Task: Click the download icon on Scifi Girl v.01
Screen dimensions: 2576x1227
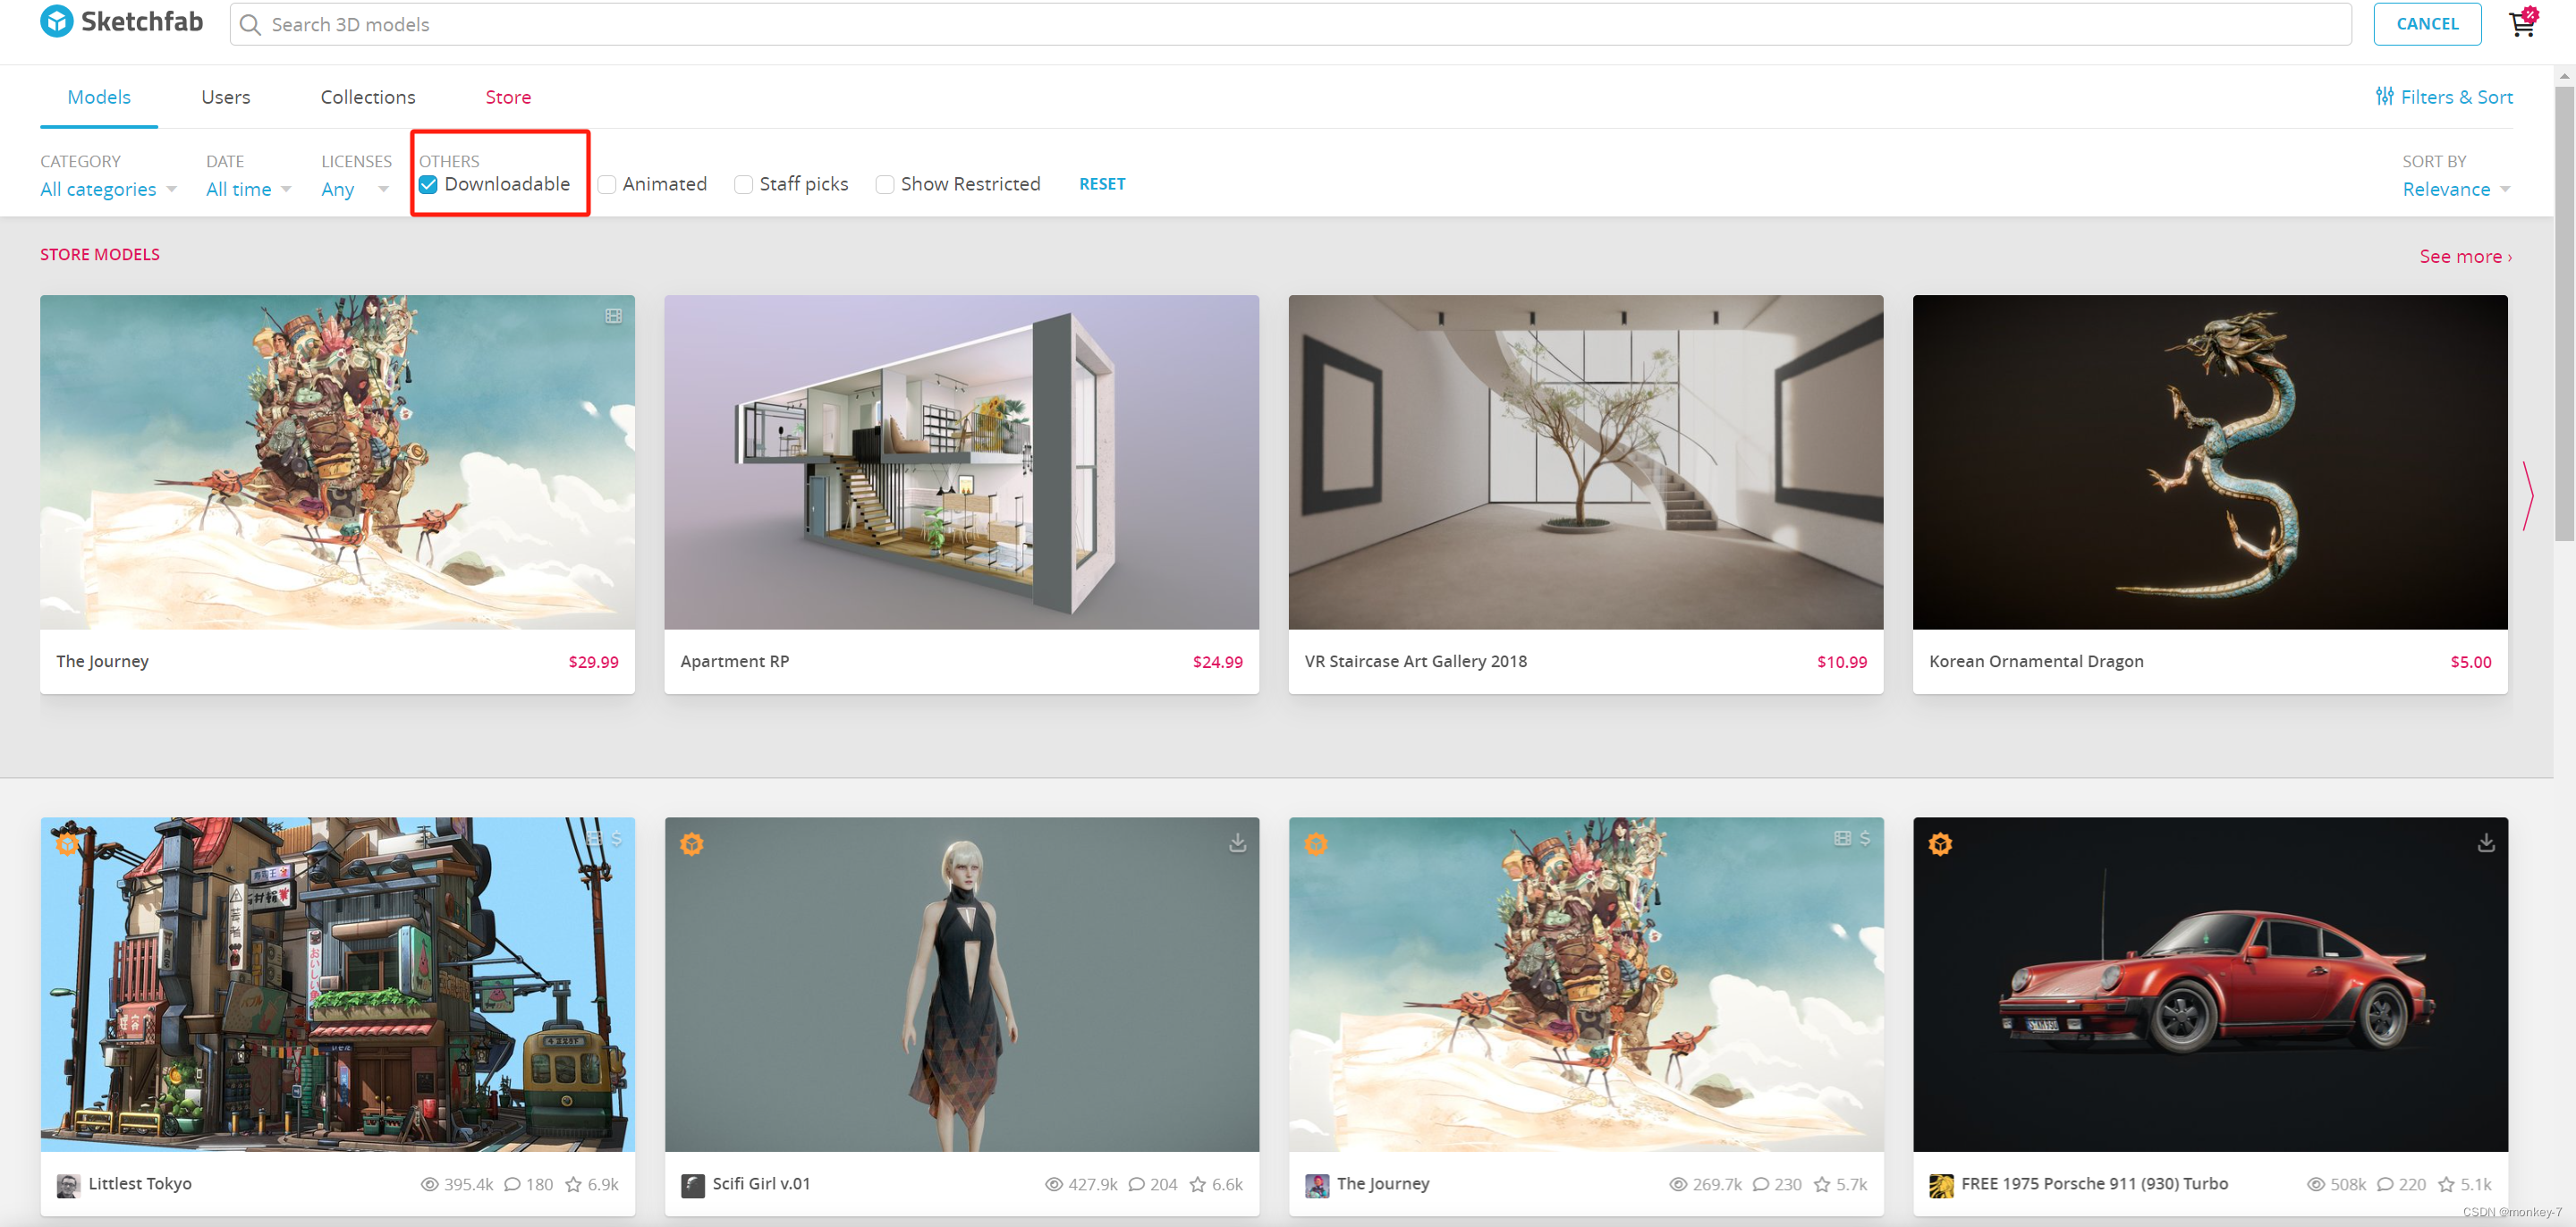Action: coord(1233,842)
